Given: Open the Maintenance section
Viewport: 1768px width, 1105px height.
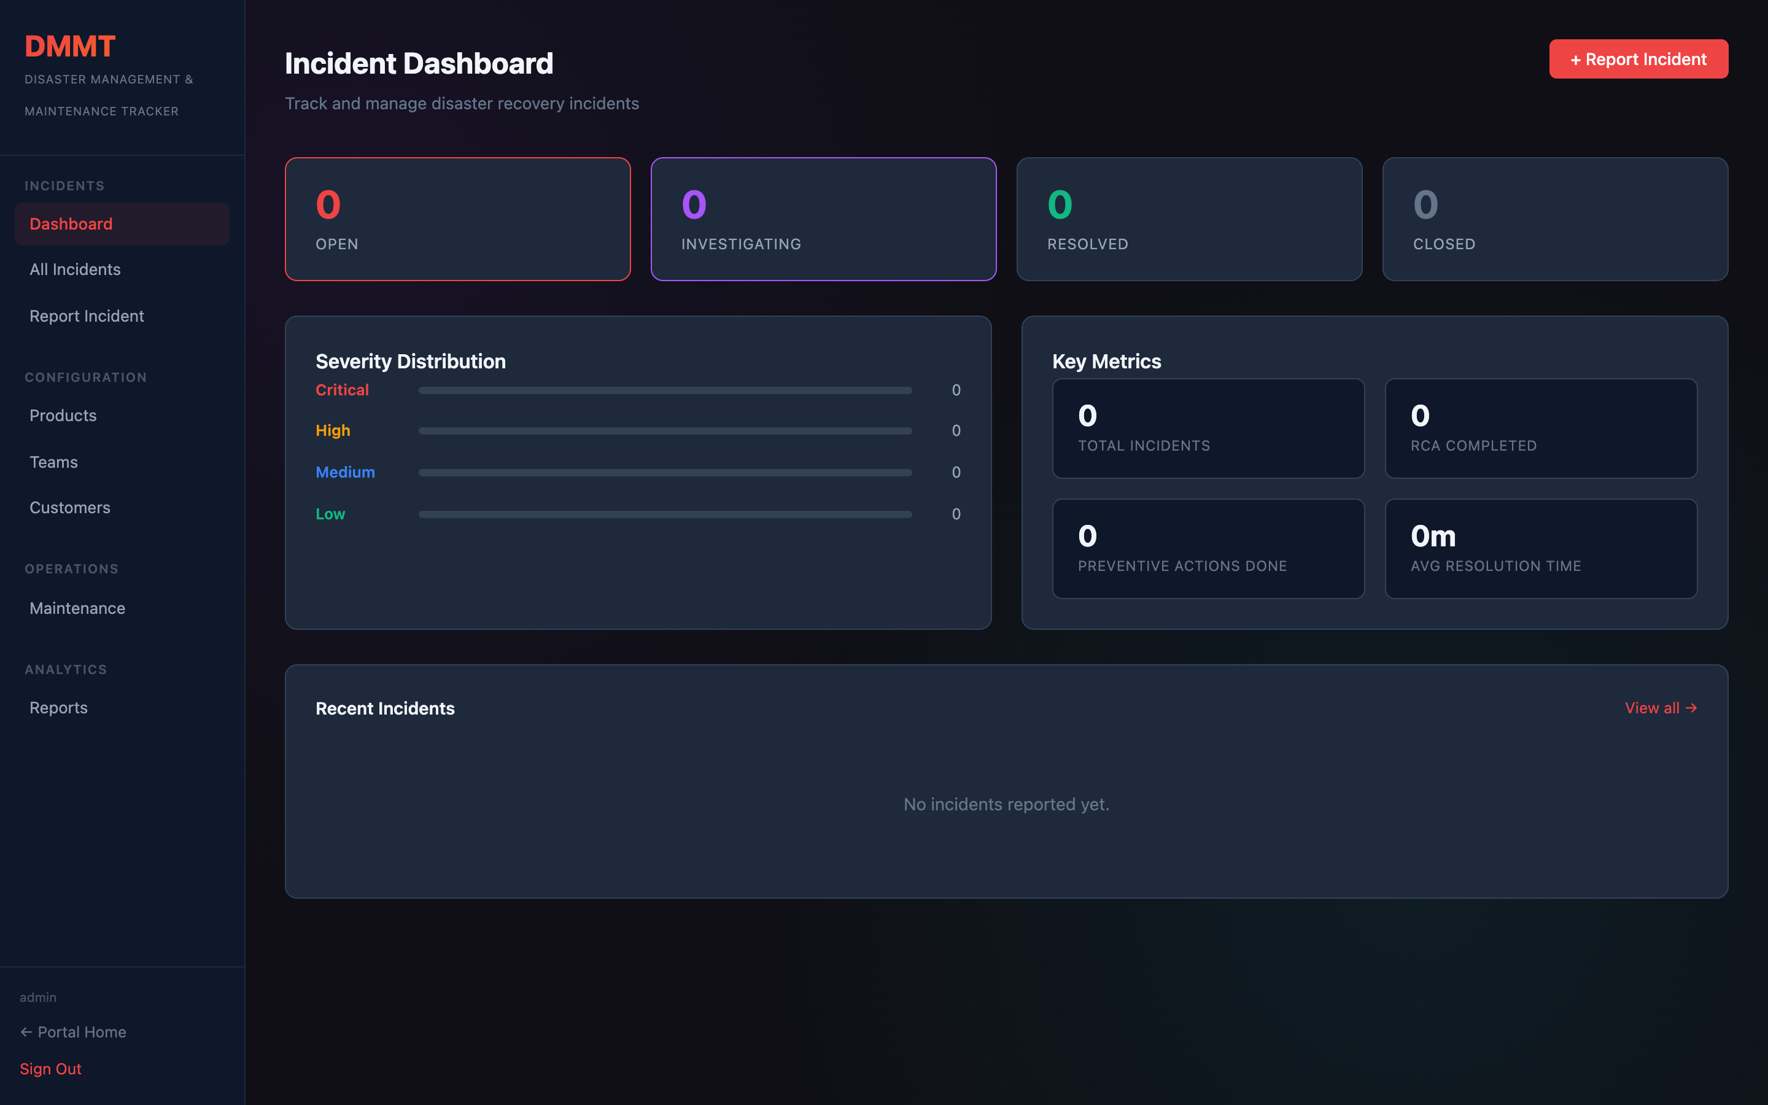Looking at the screenshot, I should click(77, 607).
